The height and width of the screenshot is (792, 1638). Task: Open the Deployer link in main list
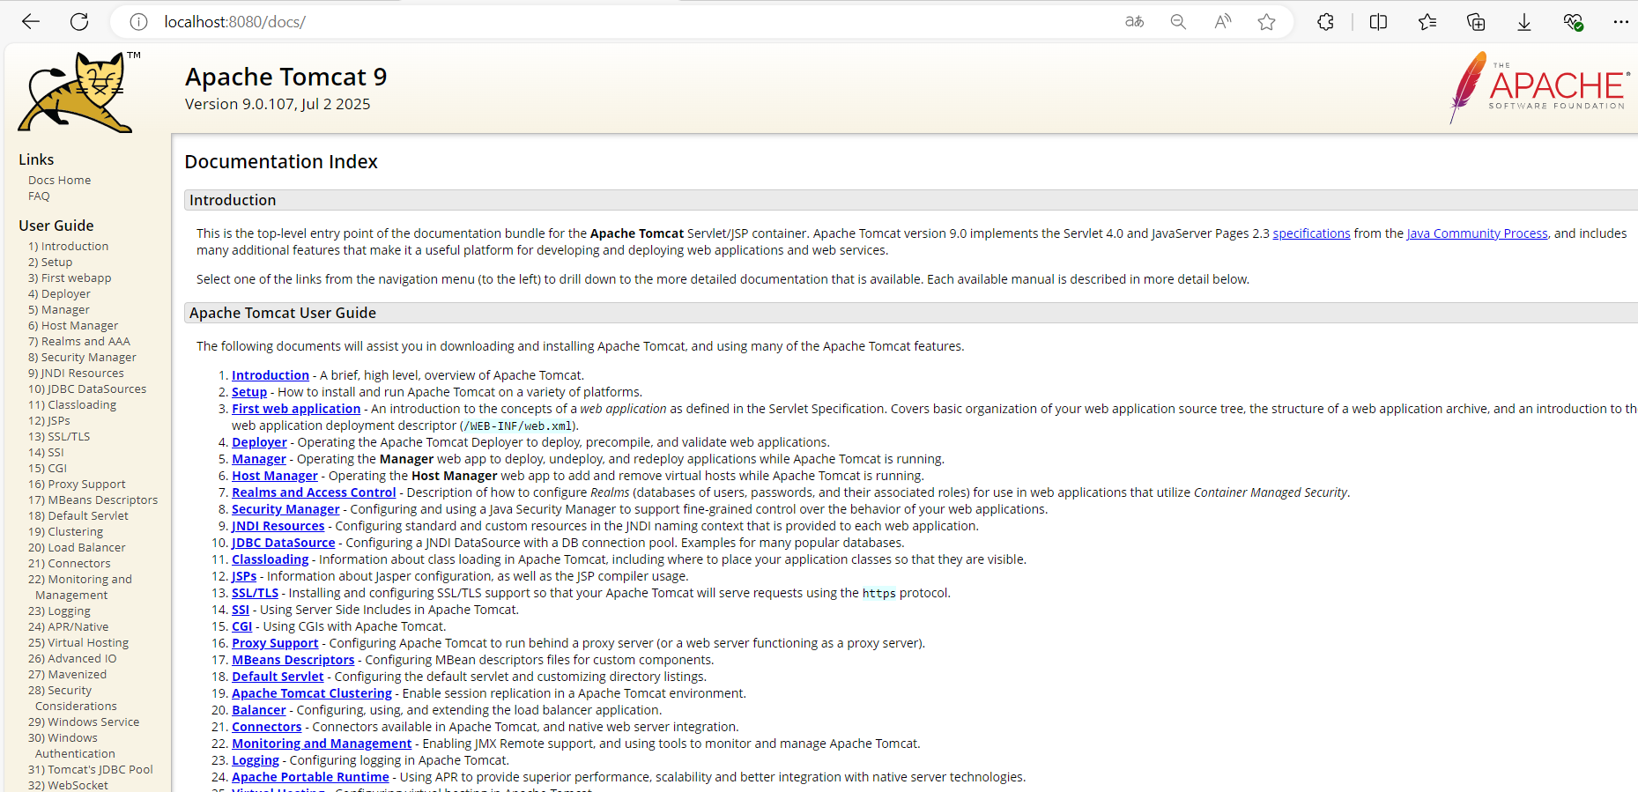(259, 442)
